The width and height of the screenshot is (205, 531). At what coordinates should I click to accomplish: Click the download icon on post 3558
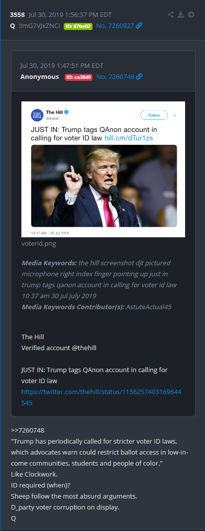[181, 14]
